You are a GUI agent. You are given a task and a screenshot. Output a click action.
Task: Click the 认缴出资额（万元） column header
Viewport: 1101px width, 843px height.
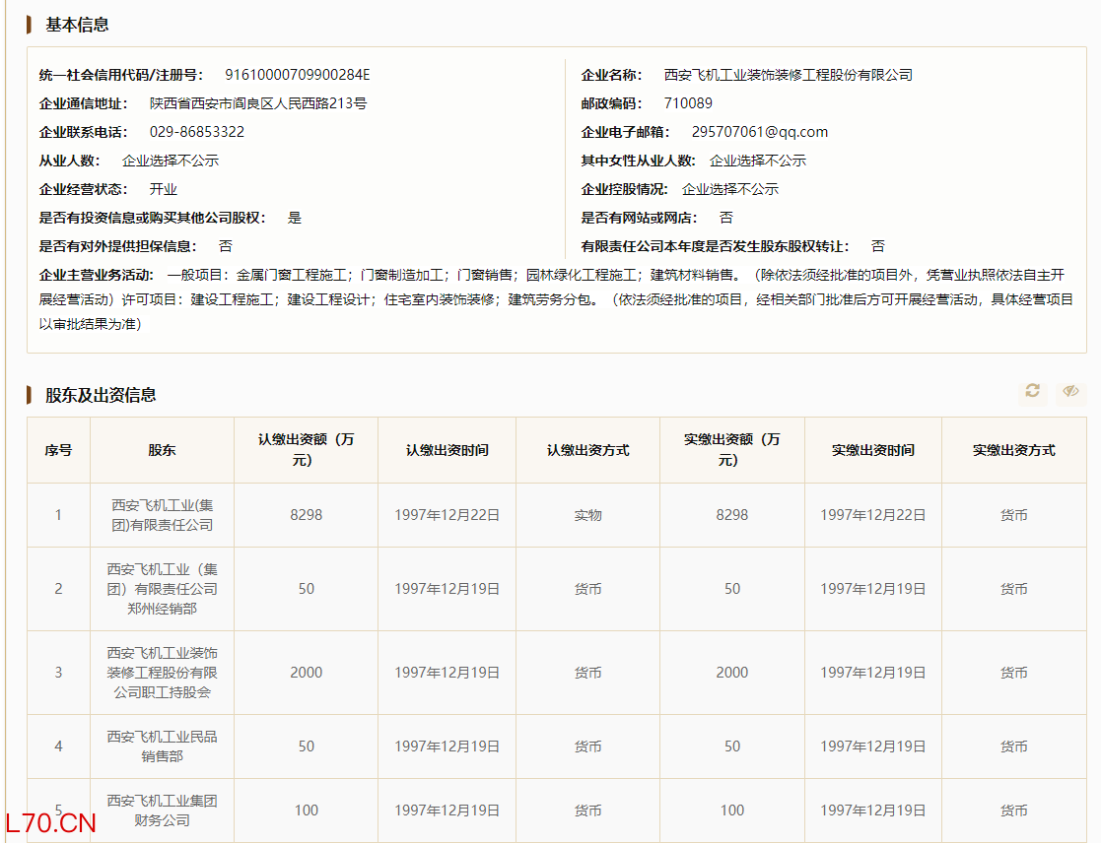point(306,450)
